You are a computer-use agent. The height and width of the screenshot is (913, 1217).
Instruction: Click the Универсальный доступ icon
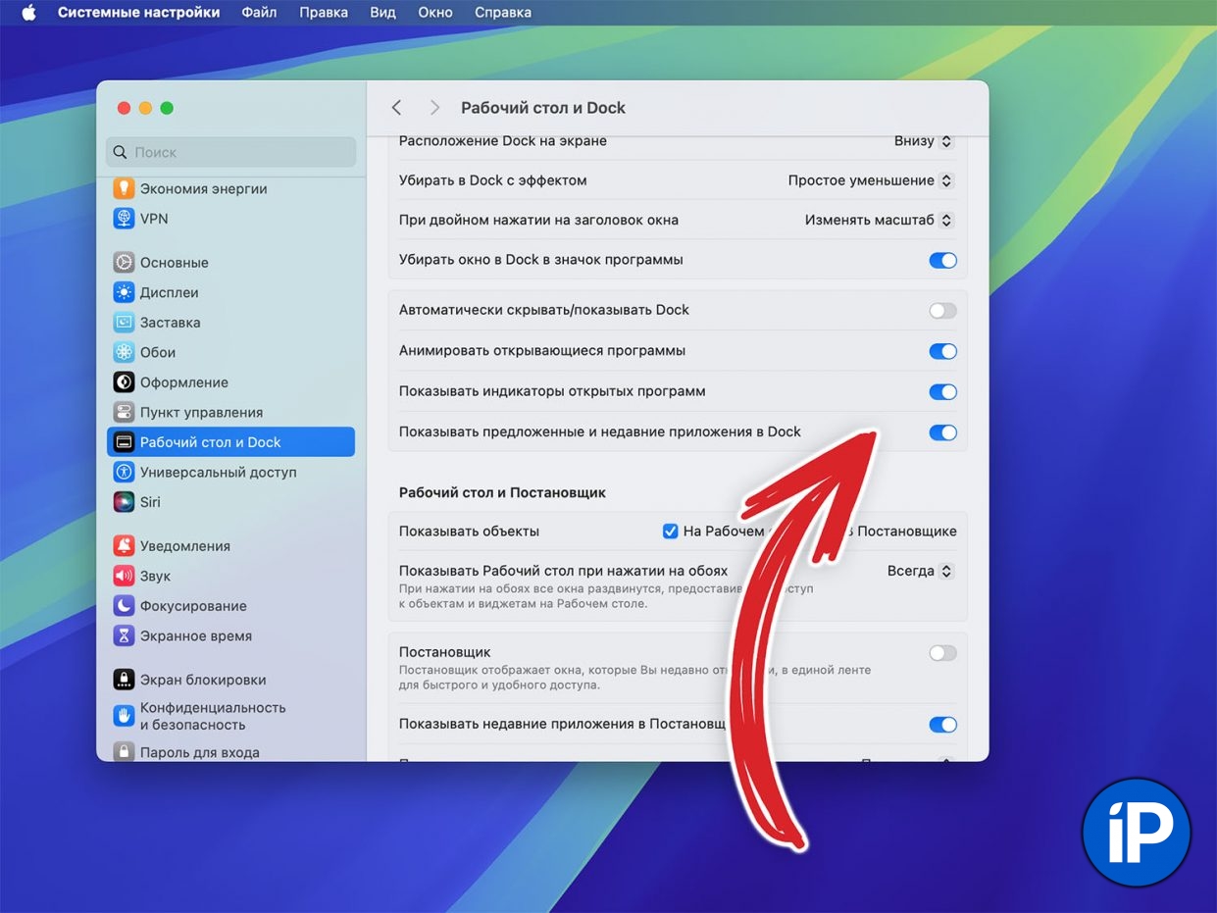124,472
